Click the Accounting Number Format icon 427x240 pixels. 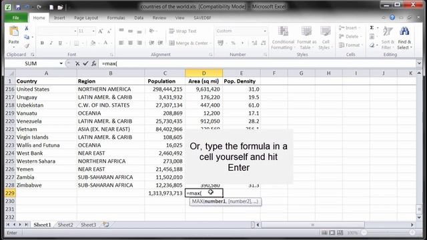(x=220, y=43)
